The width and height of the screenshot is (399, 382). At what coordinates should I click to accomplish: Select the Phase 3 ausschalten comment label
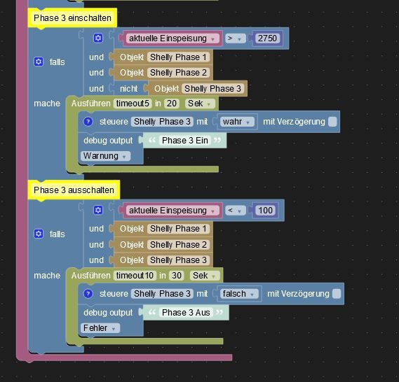[74, 190]
